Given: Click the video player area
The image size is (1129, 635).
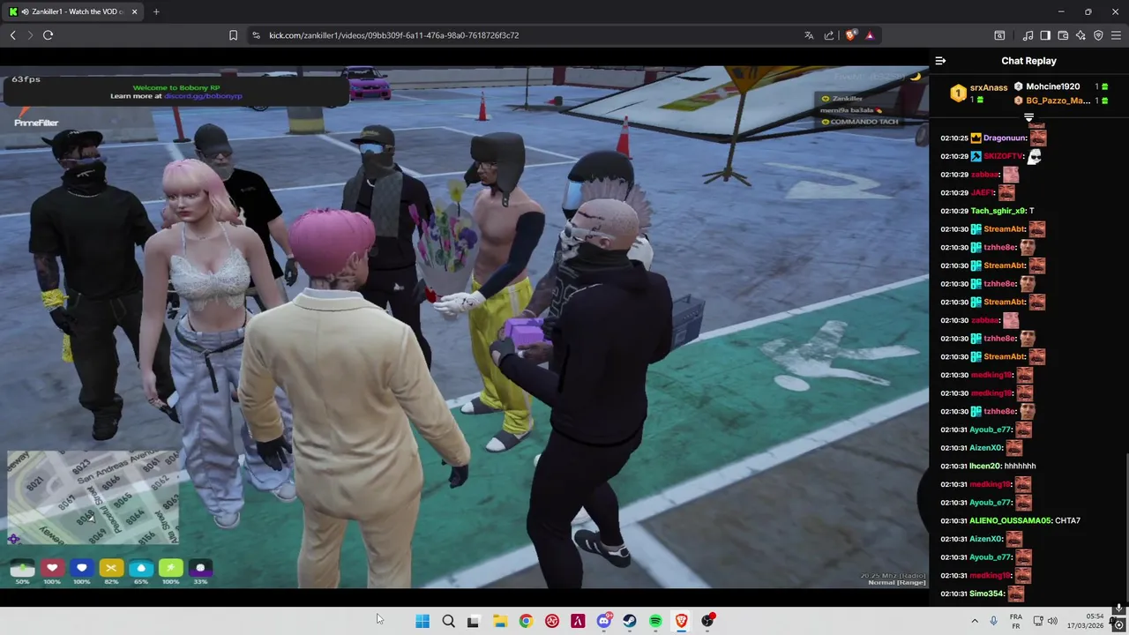Looking at the screenshot, I should tap(464, 326).
